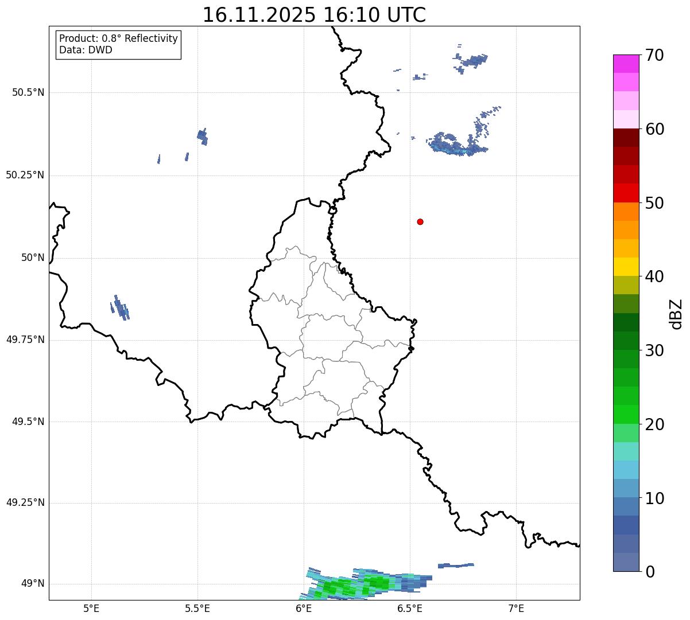
Task: Click the 5.5°E longitude tick label
Action: click(197, 608)
